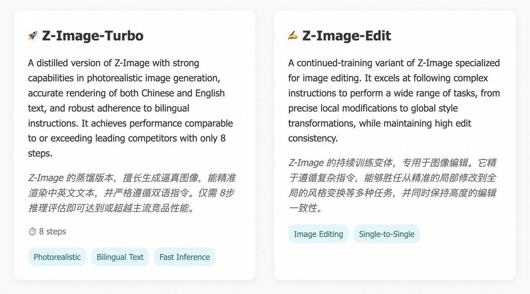Click the stopwatch icon next to 8 steps
530x294 pixels.
tap(32, 232)
